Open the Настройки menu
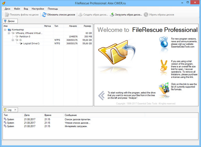 pos(38,9)
